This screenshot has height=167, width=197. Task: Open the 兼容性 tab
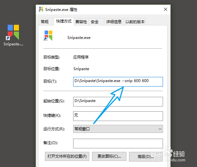(81, 22)
